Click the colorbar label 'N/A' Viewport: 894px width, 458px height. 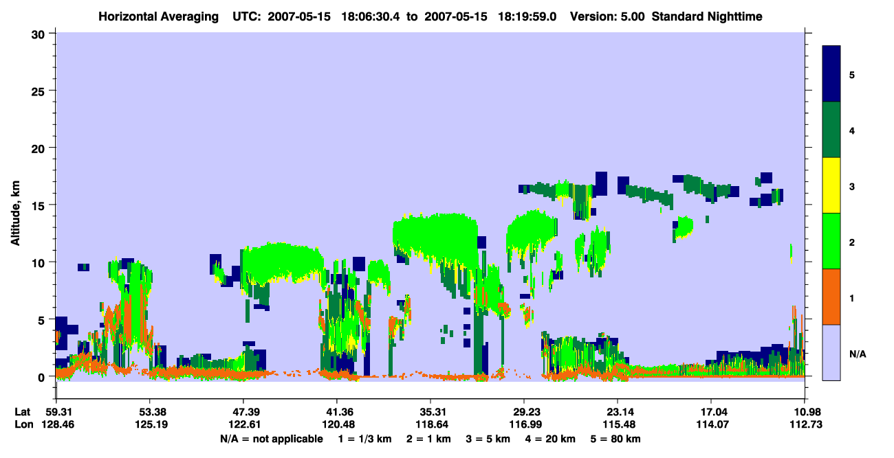pos(858,354)
